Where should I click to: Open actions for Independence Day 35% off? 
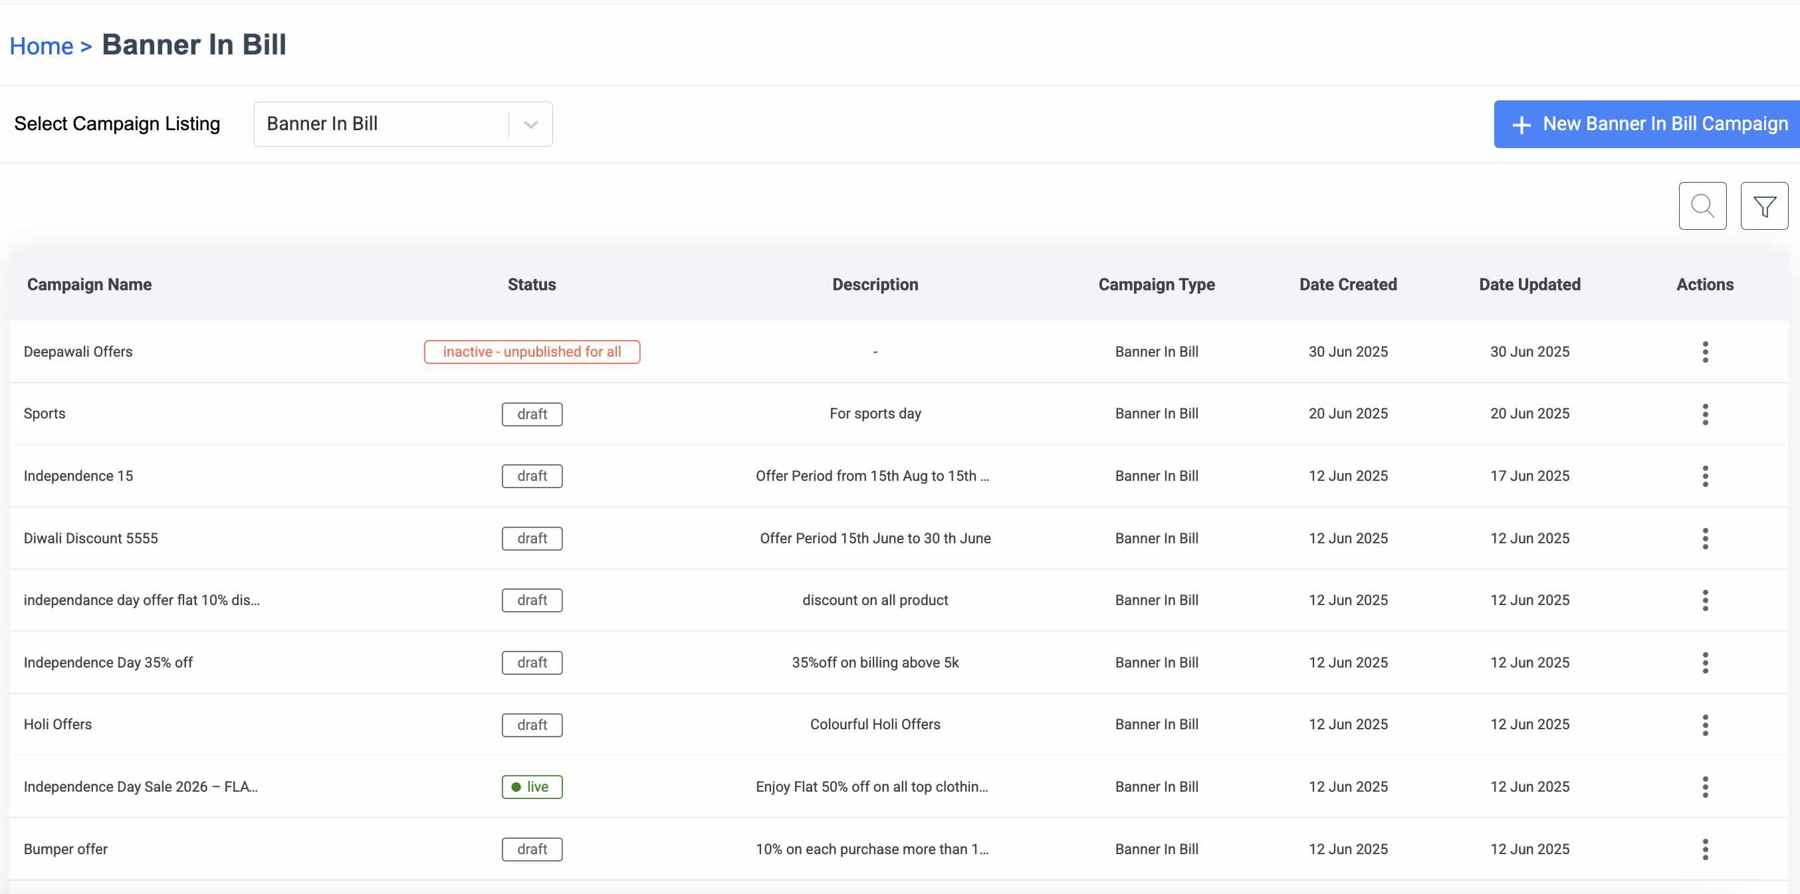point(1705,663)
